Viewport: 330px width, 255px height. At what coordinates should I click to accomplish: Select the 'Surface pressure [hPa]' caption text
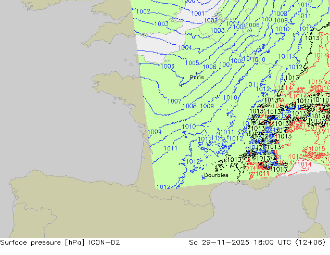(x=42, y=243)
